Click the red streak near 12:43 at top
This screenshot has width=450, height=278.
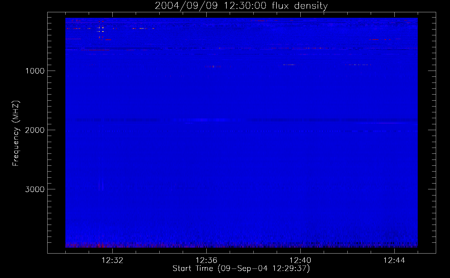coord(380,39)
